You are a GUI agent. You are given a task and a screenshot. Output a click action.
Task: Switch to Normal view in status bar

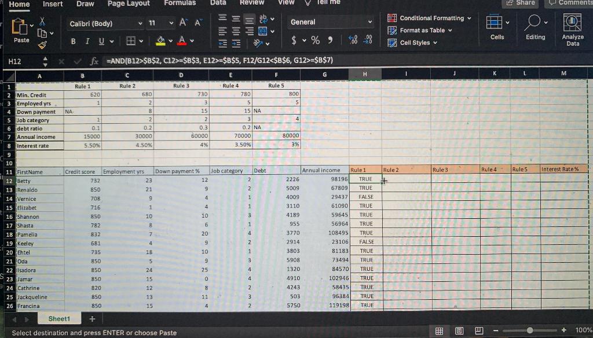click(x=439, y=331)
